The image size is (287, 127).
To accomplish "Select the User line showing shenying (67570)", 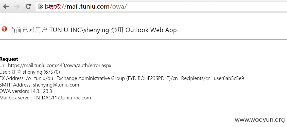I will pyautogui.click(x=30, y=72).
